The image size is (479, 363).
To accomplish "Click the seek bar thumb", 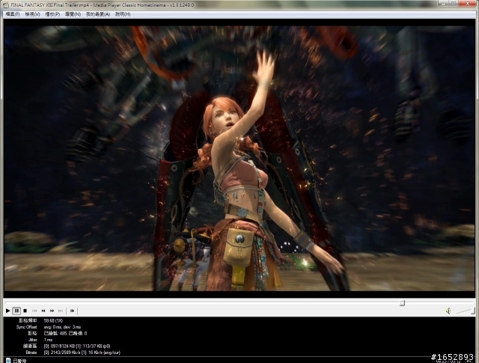I will [x=402, y=303].
